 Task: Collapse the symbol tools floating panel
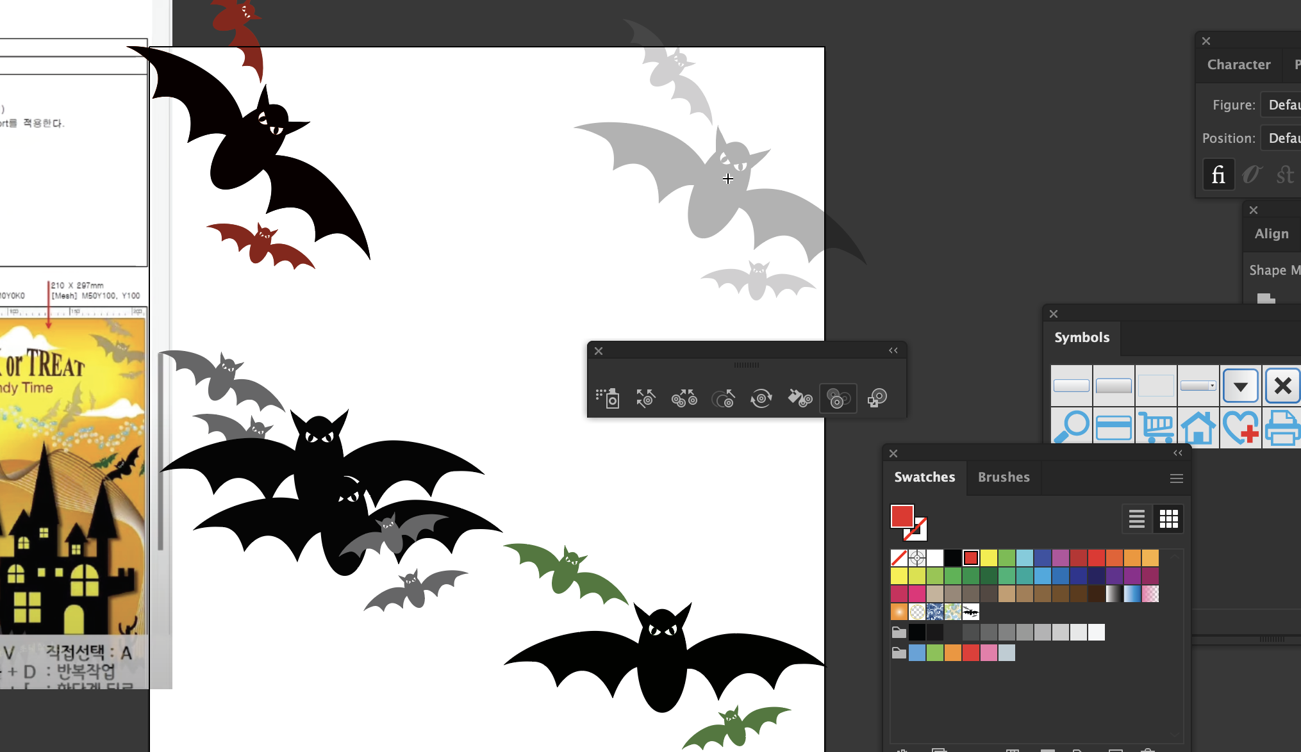tap(893, 350)
